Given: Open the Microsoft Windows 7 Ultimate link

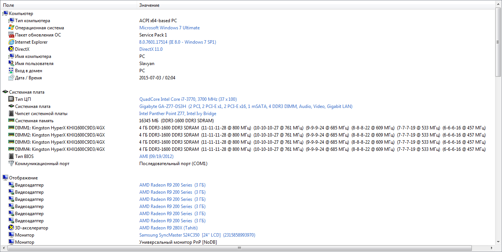Looking at the screenshot, I should (x=169, y=28).
